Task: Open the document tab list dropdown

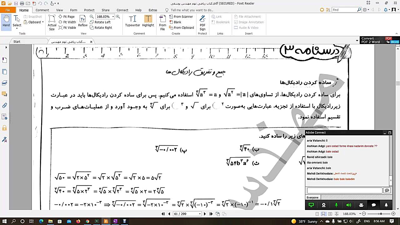Action: point(357,41)
